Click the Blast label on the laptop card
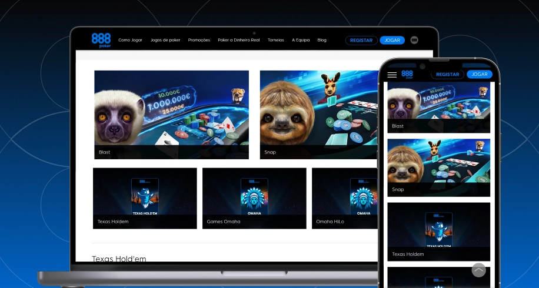 pos(105,152)
